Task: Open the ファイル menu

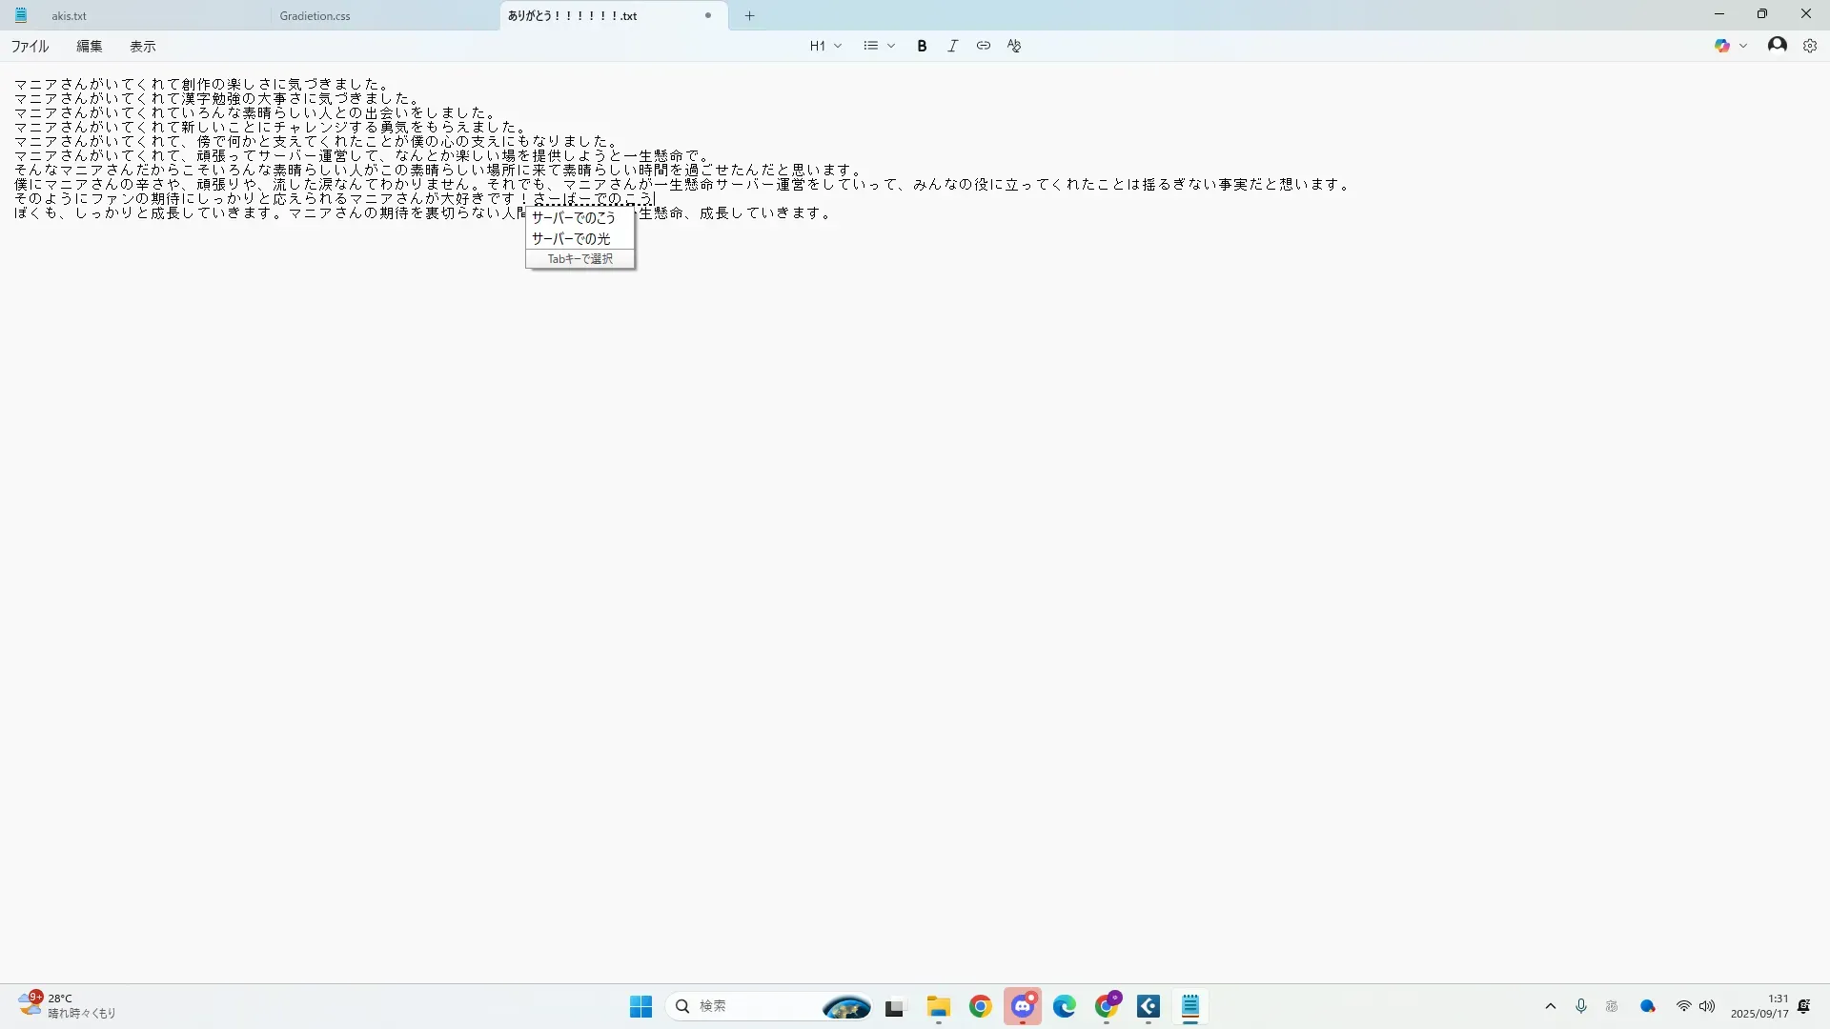Action: 30,46
